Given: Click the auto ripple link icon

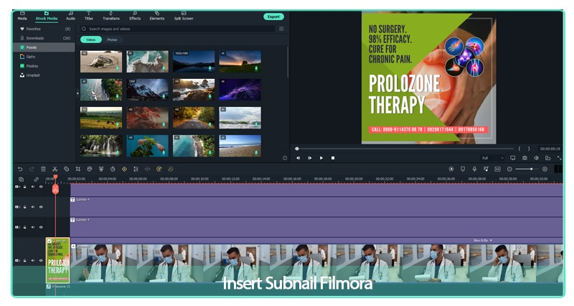Looking at the screenshot, I should (x=37, y=179).
